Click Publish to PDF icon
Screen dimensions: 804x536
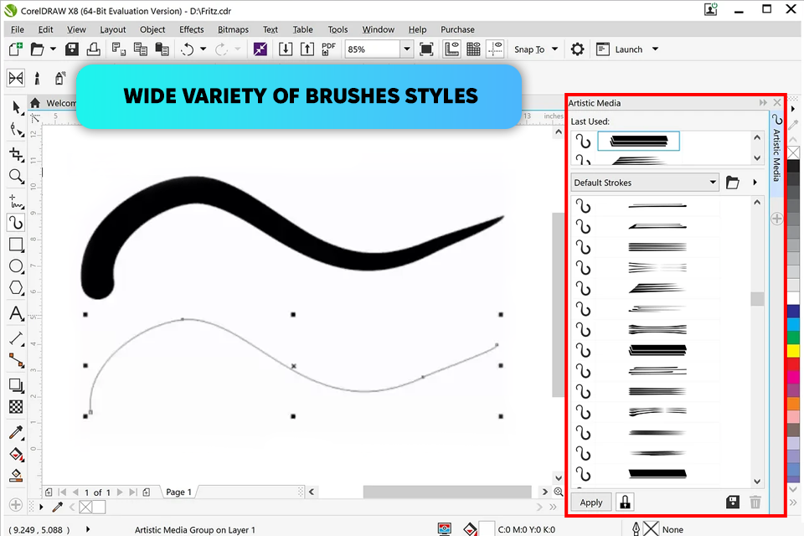click(x=328, y=49)
